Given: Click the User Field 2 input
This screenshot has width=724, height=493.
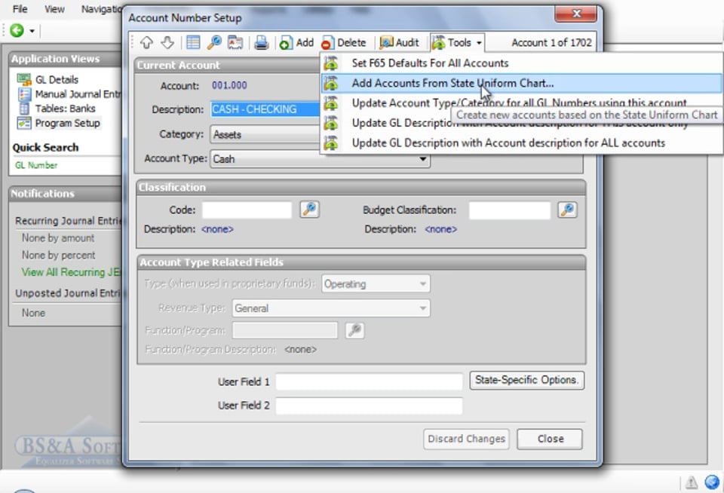Looking at the screenshot, I should tap(369, 406).
